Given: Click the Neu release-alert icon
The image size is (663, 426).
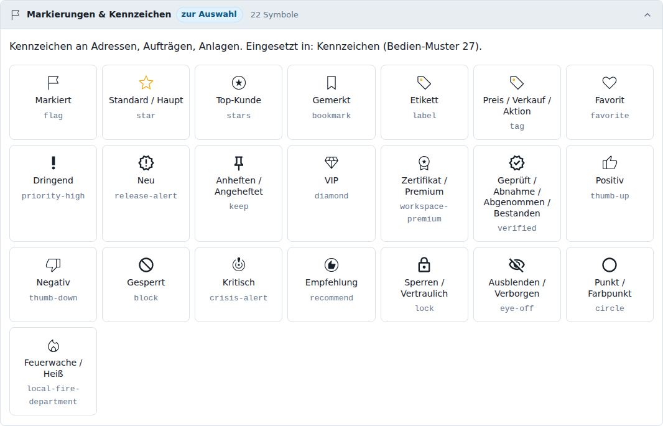Looking at the screenshot, I should [x=146, y=163].
